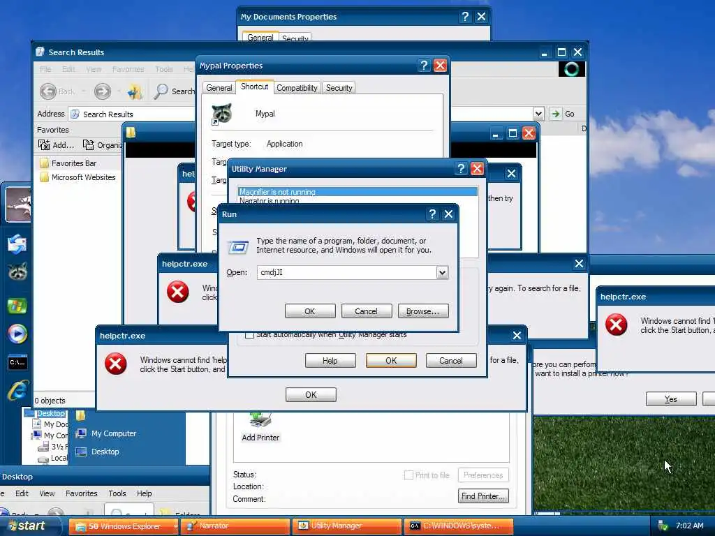Open the Security tab in Mypal Properties

339,88
